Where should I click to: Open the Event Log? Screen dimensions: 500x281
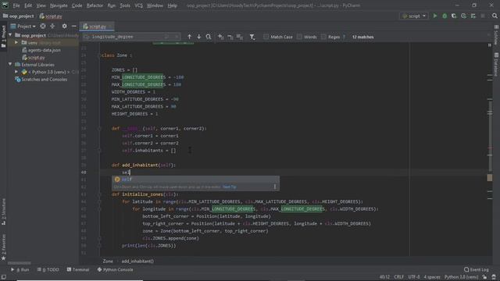tap(476, 270)
